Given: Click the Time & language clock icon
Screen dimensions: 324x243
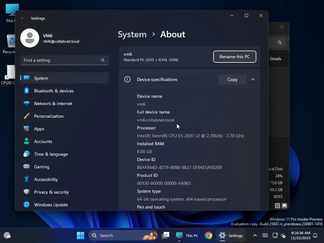Looking at the screenshot, I should tap(27, 154).
